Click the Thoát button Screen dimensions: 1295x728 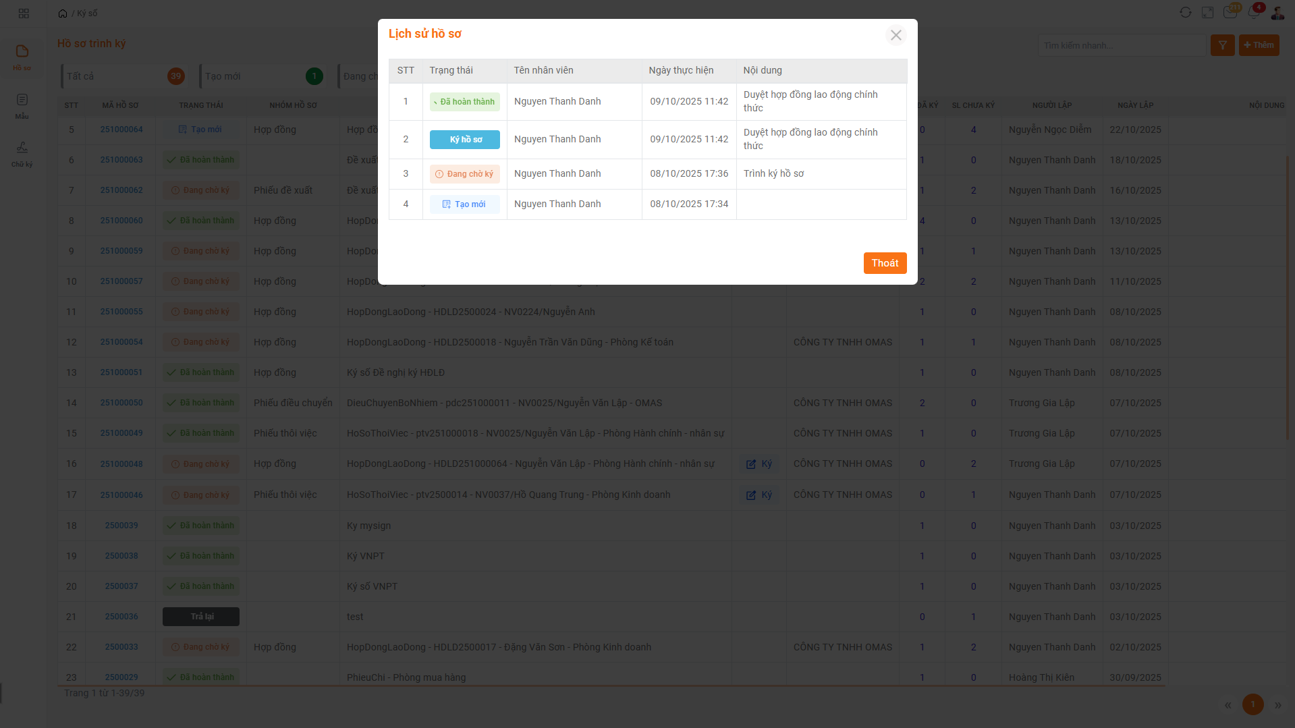click(x=884, y=263)
